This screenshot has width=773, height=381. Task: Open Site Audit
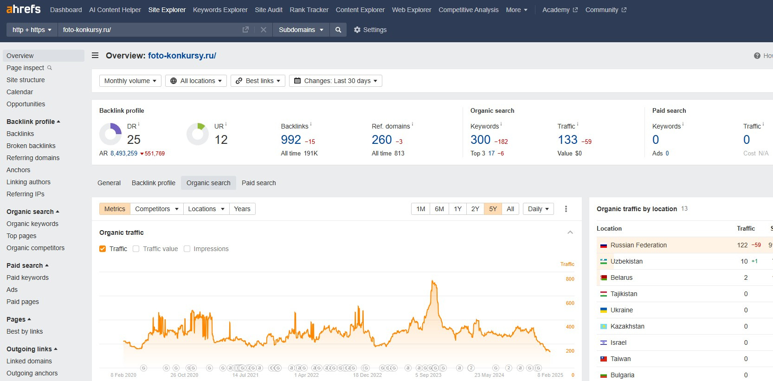click(x=269, y=10)
